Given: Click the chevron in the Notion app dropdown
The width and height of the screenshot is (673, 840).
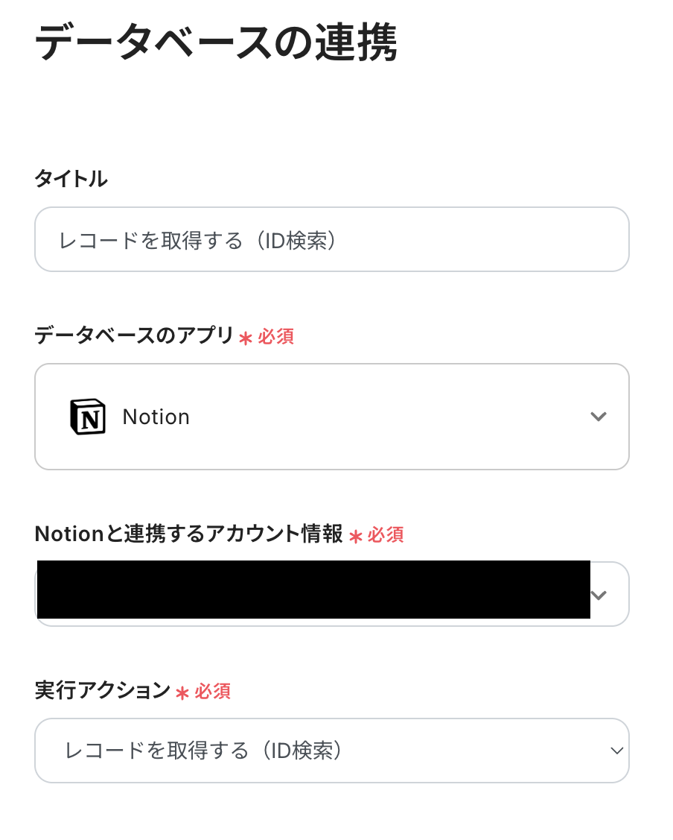Looking at the screenshot, I should click(599, 417).
